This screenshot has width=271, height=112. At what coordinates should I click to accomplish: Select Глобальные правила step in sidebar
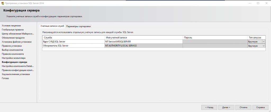(13, 30)
